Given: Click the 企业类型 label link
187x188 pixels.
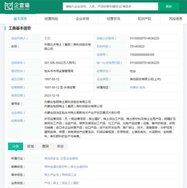Looking at the screenshot, I should (x=103, y=79).
